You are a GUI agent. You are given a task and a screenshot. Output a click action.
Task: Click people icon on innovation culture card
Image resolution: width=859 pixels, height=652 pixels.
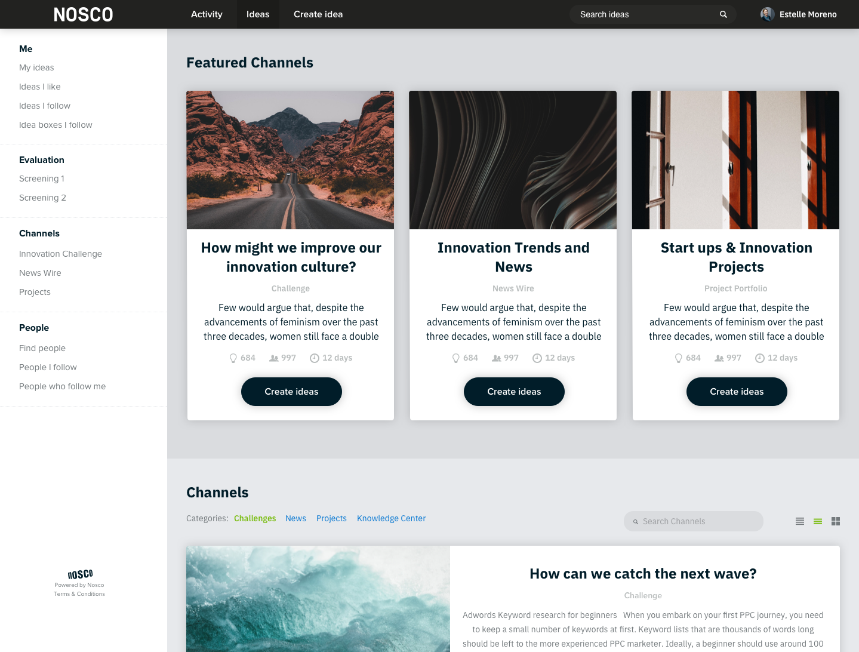click(274, 358)
